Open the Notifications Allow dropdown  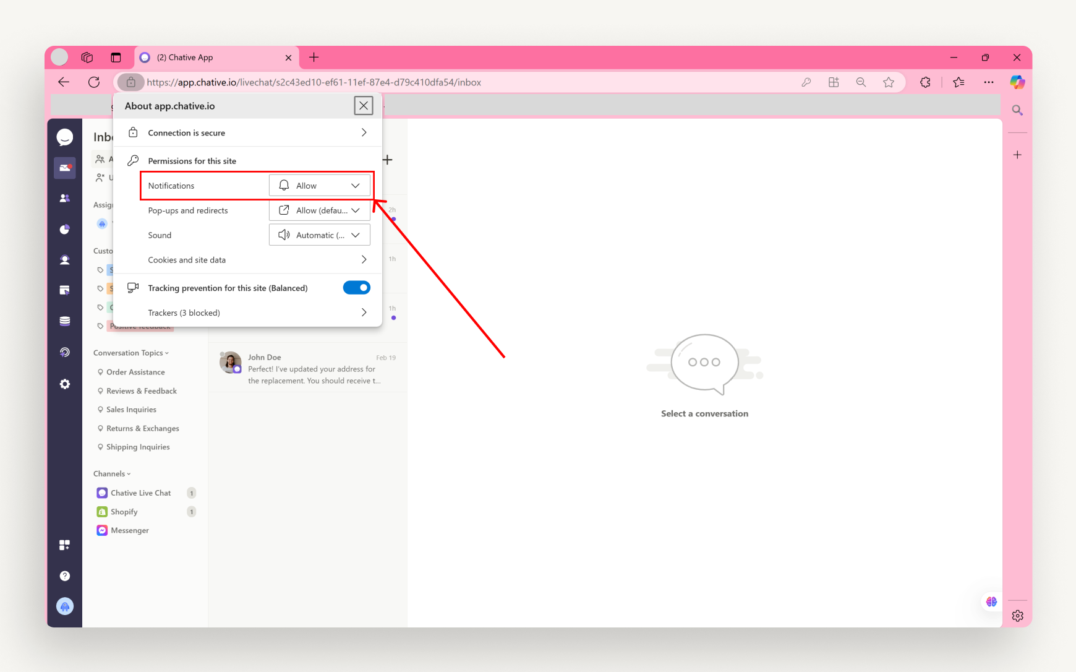(x=320, y=185)
